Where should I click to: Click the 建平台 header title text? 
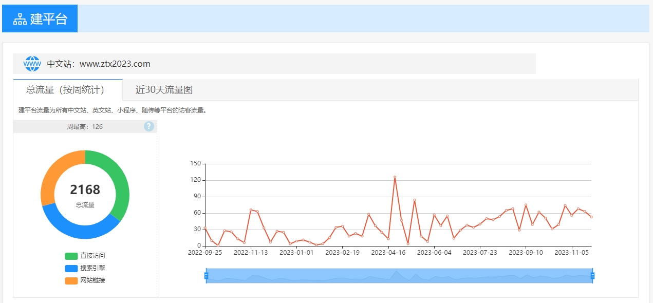tap(49, 20)
